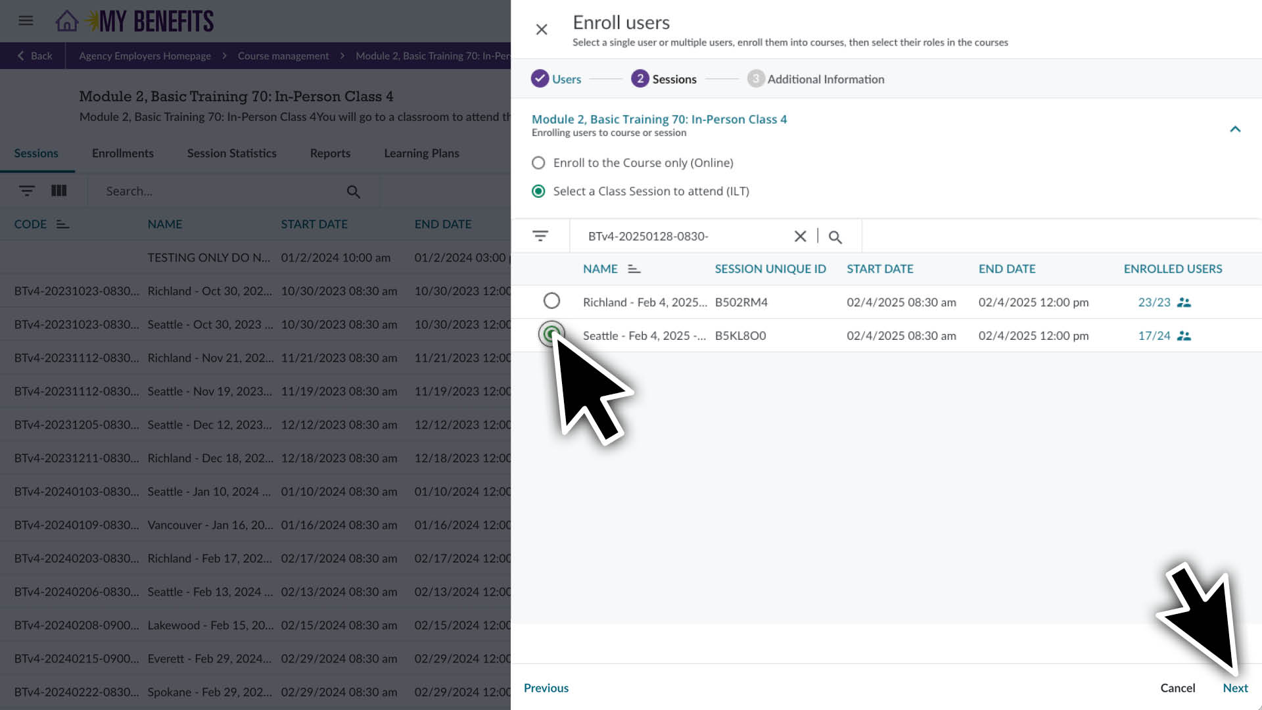The width and height of the screenshot is (1262, 710).
Task: Select Enroll to the Course only option
Action: coord(538,163)
